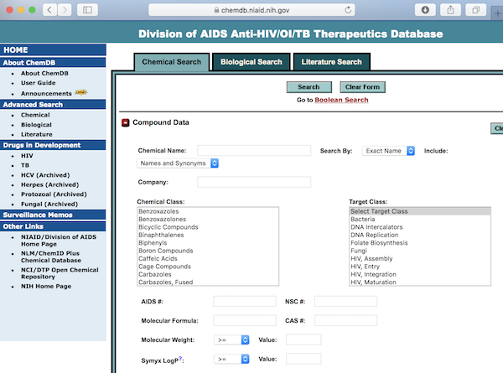The height and width of the screenshot is (373, 503).
Task: Go back with Safari's back arrow
Action: click(49, 10)
